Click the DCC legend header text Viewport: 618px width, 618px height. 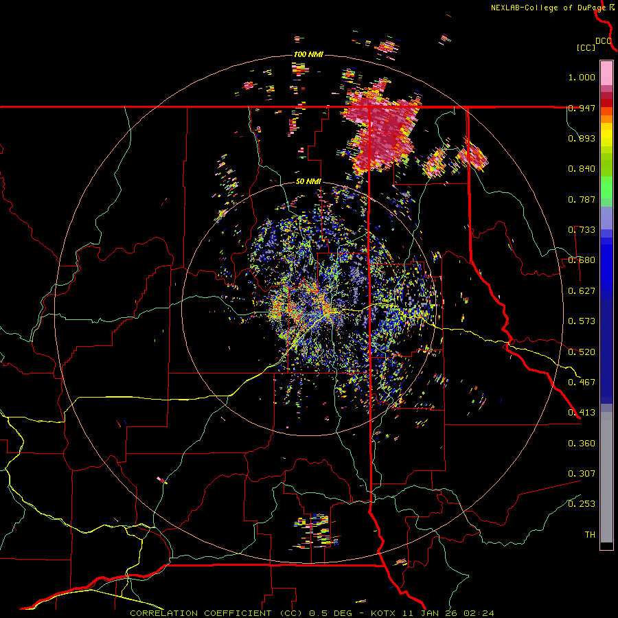click(604, 41)
